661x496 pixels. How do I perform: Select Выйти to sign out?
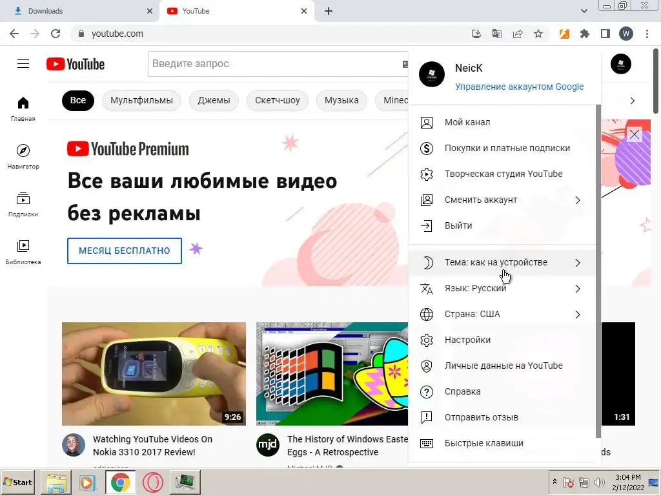(502, 225)
